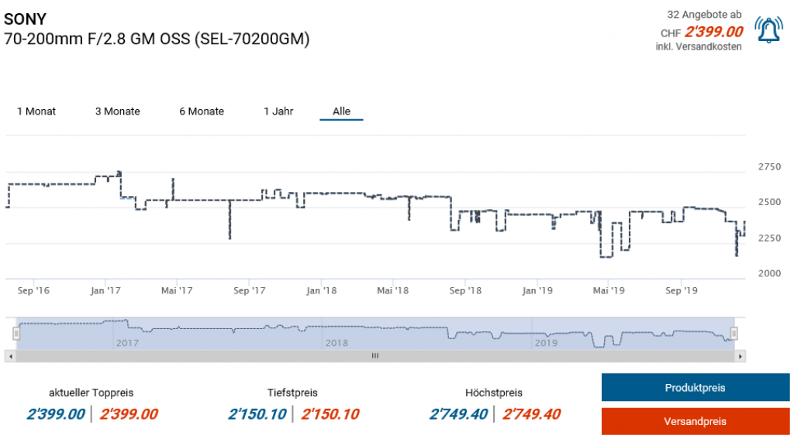Click the 2017 label in the navigator
794x439 pixels.
pos(126,342)
